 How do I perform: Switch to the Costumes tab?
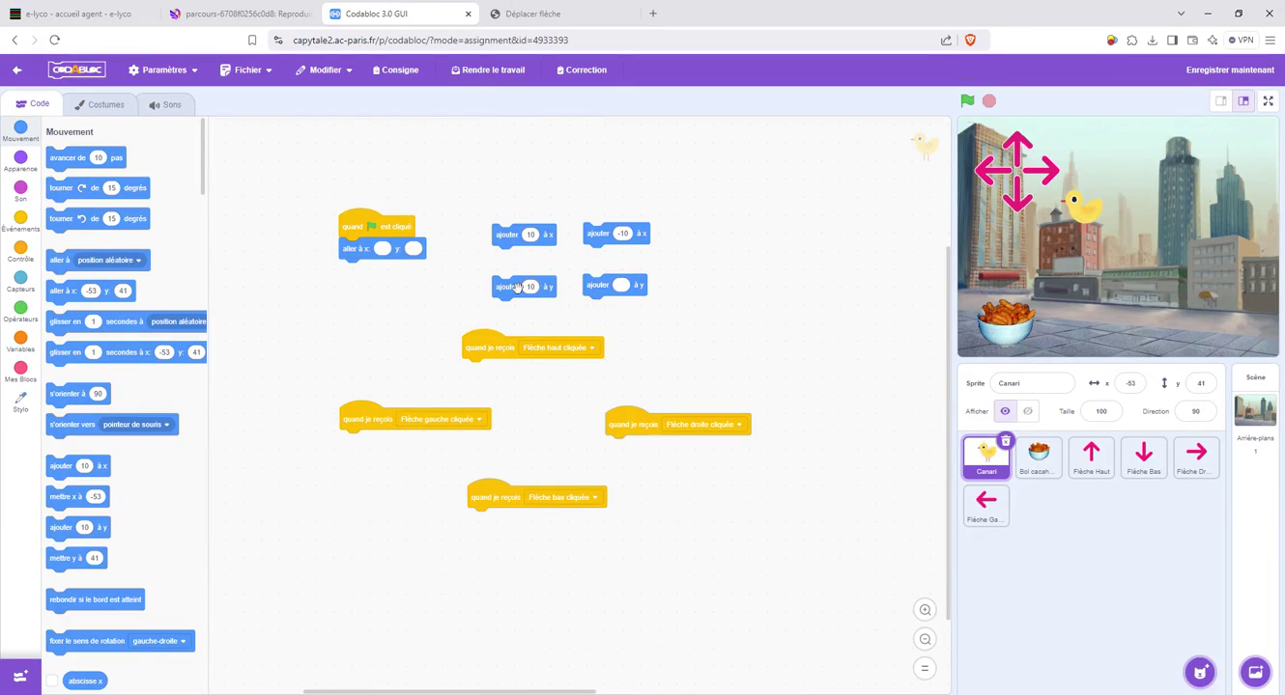click(100, 104)
